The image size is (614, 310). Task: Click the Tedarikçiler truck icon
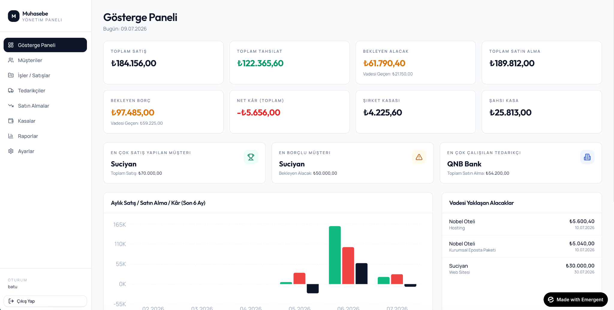click(x=11, y=91)
